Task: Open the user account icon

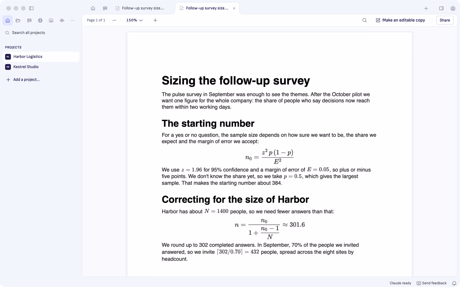Action: coord(453,8)
